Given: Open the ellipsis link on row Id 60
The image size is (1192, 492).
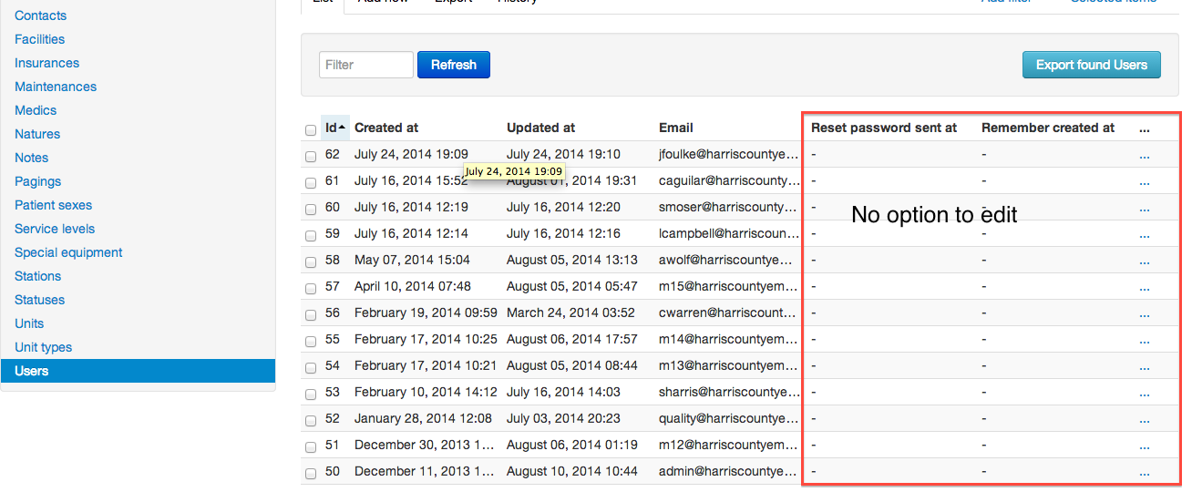Looking at the screenshot, I should 1145,208.
